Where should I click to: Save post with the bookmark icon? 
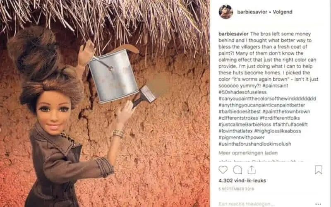319,170
